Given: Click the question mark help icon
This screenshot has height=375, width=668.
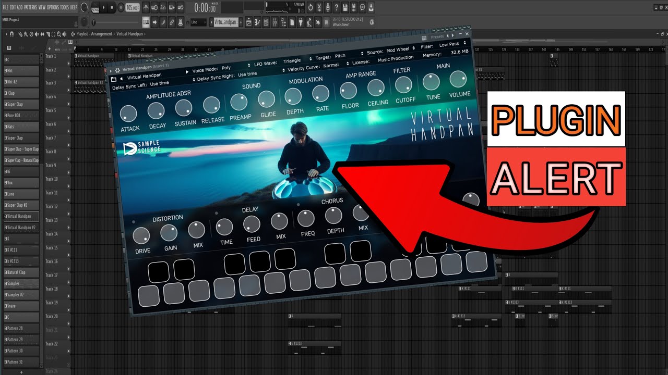Looking at the screenshot, I should [x=336, y=7].
